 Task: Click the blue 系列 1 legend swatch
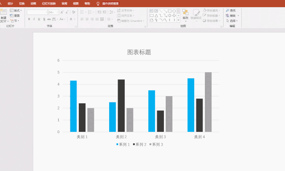(117, 144)
